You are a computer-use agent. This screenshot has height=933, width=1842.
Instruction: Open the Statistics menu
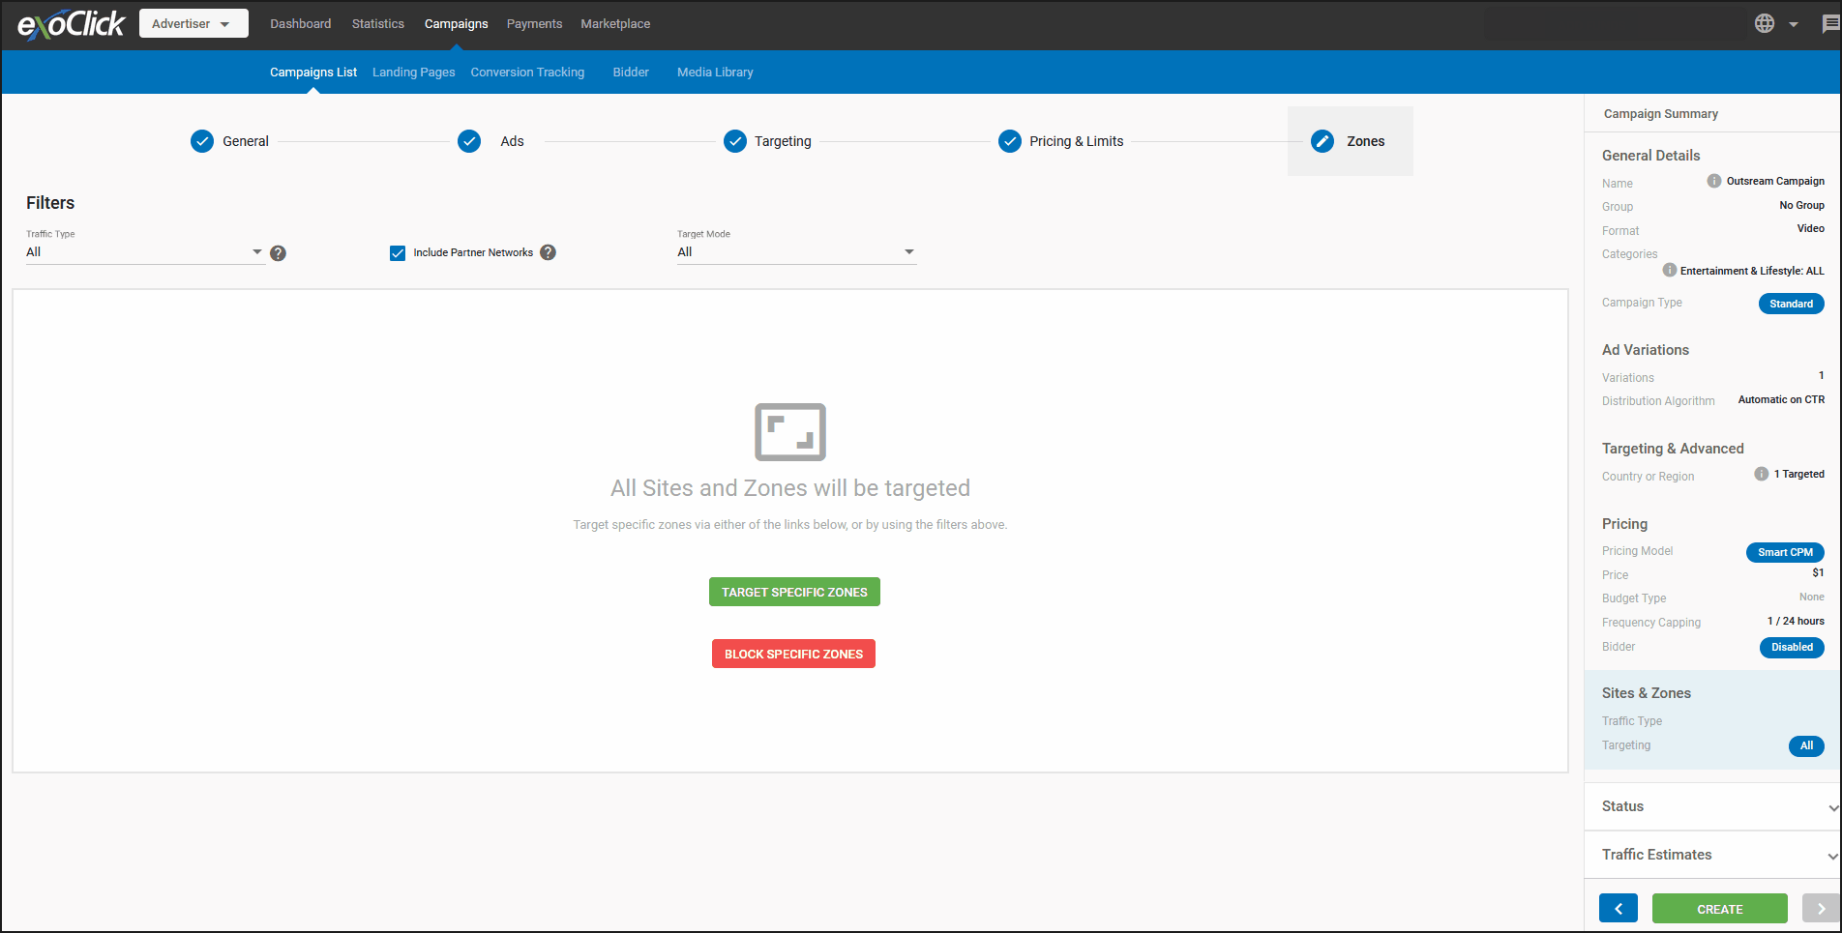pos(378,23)
